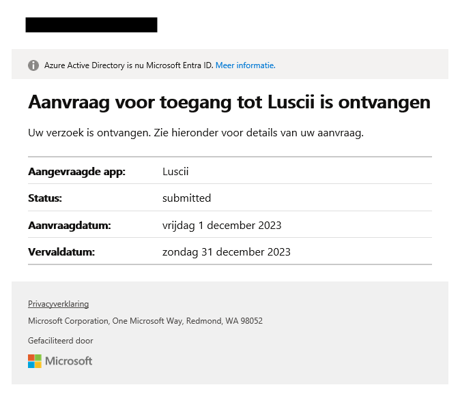Click the 'Uw verzoek is ontvangen' sentence
The width and height of the screenshot is (460, 398).
click(196, 133)
